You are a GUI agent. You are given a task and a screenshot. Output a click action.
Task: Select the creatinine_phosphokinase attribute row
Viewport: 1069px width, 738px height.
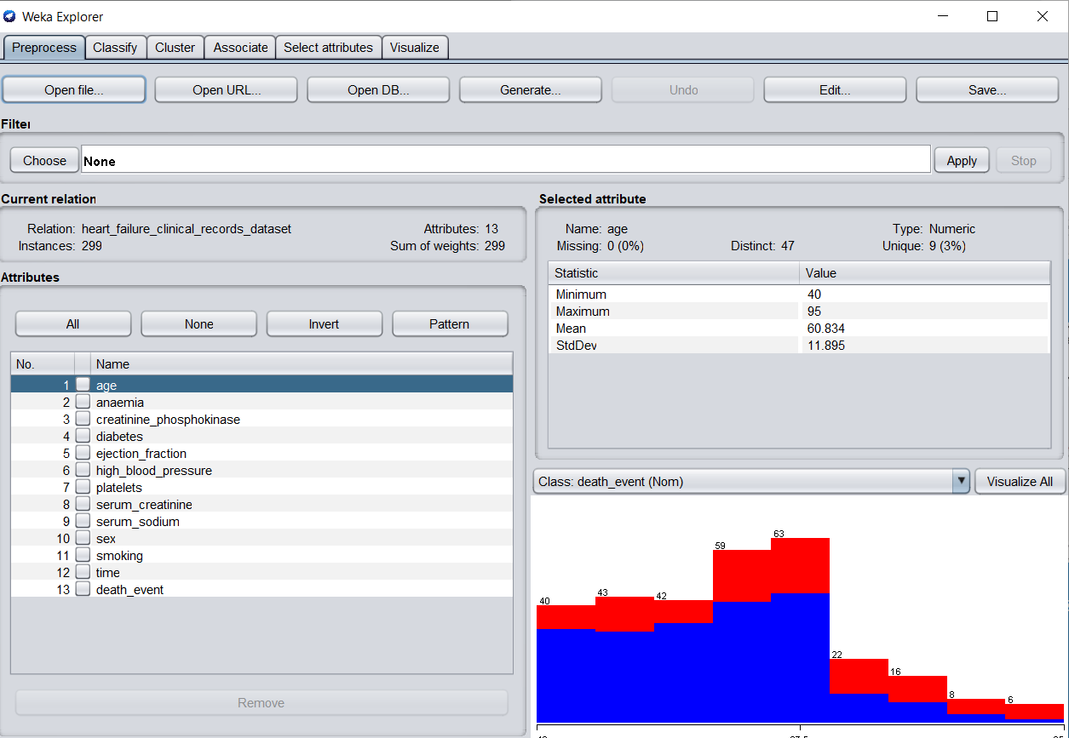pos(262,419)
